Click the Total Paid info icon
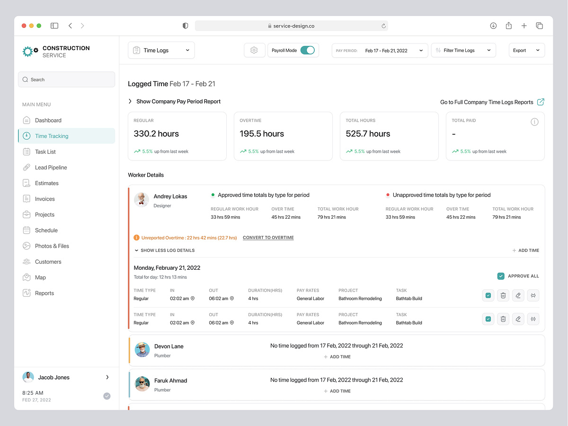 pos(534,122)
